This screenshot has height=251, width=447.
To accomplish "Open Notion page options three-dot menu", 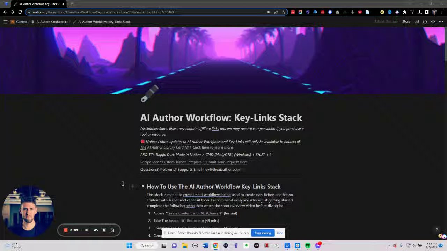I will click(441, 22).
